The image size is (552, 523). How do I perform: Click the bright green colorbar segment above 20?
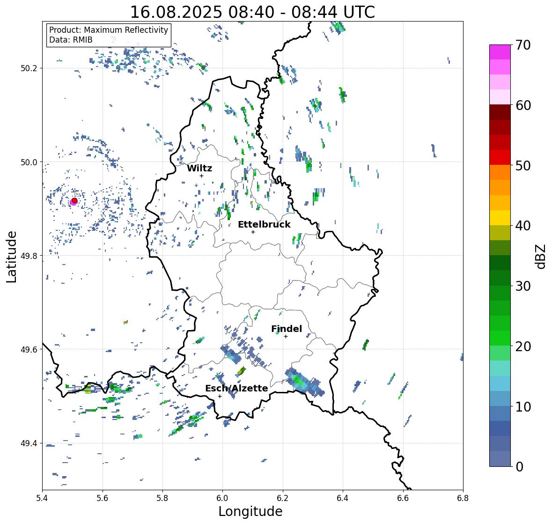coord(500,338)
